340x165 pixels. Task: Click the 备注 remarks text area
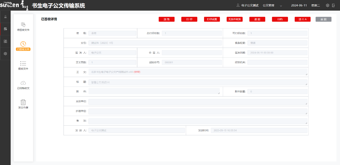[198, 121]
